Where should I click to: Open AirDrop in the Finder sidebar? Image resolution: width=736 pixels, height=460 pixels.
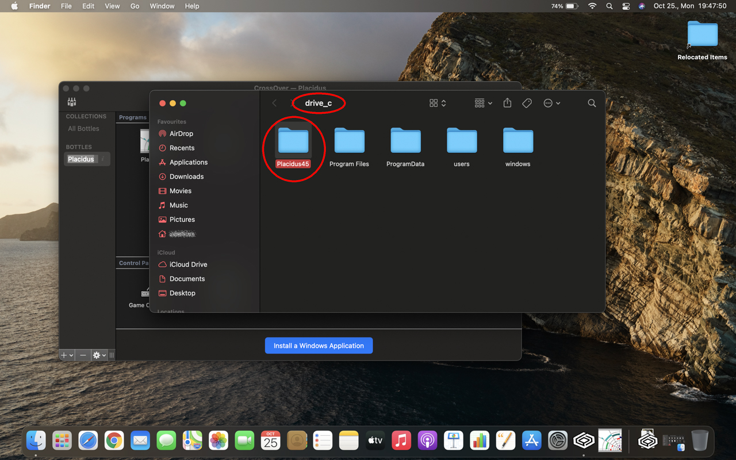(x=175, y=133)
